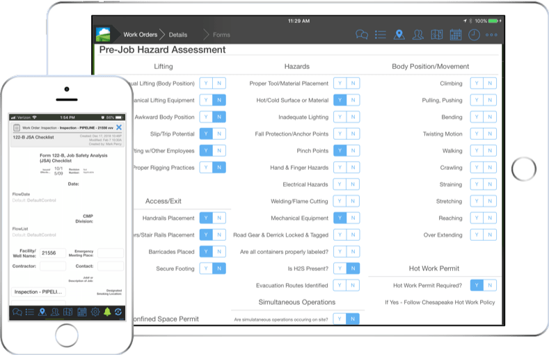The width and height of the screenshot is (549, 355).
Task: Set Handrails Placement to N
Action: pos(219,218)
